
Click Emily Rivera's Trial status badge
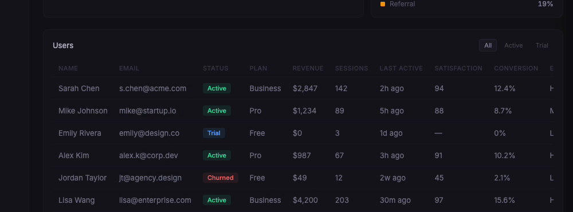tap(214, 133)
